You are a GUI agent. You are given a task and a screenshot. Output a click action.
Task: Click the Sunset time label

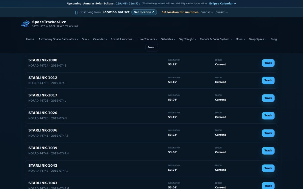[222, 12]
